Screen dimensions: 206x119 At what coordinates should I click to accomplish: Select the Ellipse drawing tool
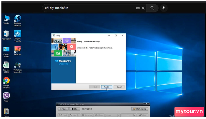99,115
